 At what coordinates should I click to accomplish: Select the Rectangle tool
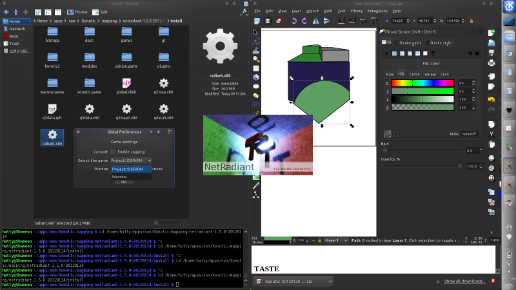click(x=255, y=68)
